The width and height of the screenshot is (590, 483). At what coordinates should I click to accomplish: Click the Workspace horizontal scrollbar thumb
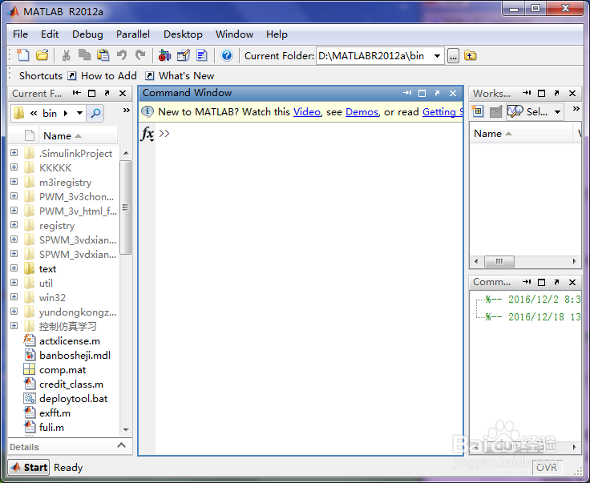(499, 261)
